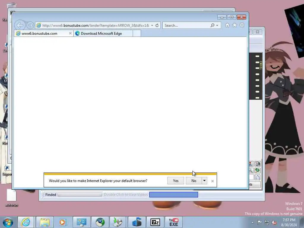Click the blue-green orb taskbar icon
This screenshot has height=228, width=304.
[x=100, y=222]
